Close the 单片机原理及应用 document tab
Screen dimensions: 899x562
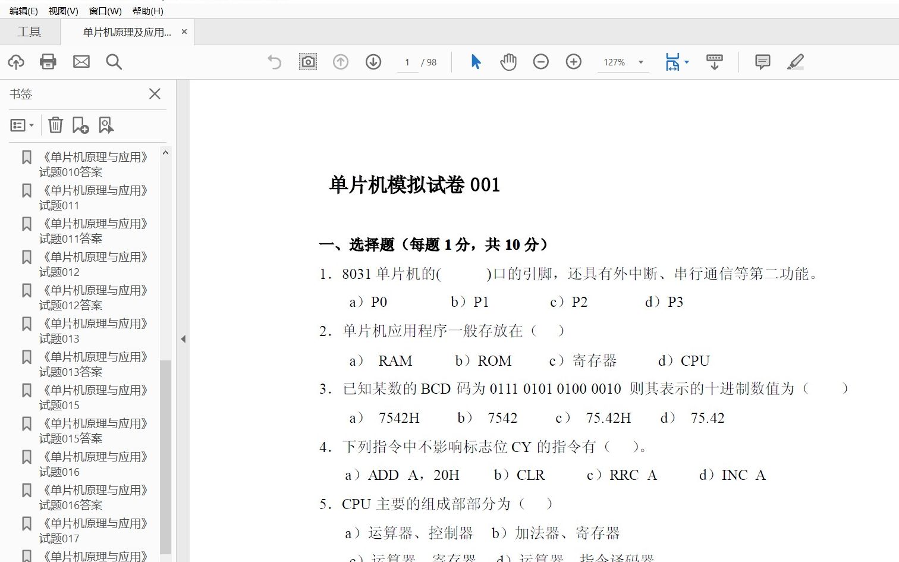coord(184,32)
